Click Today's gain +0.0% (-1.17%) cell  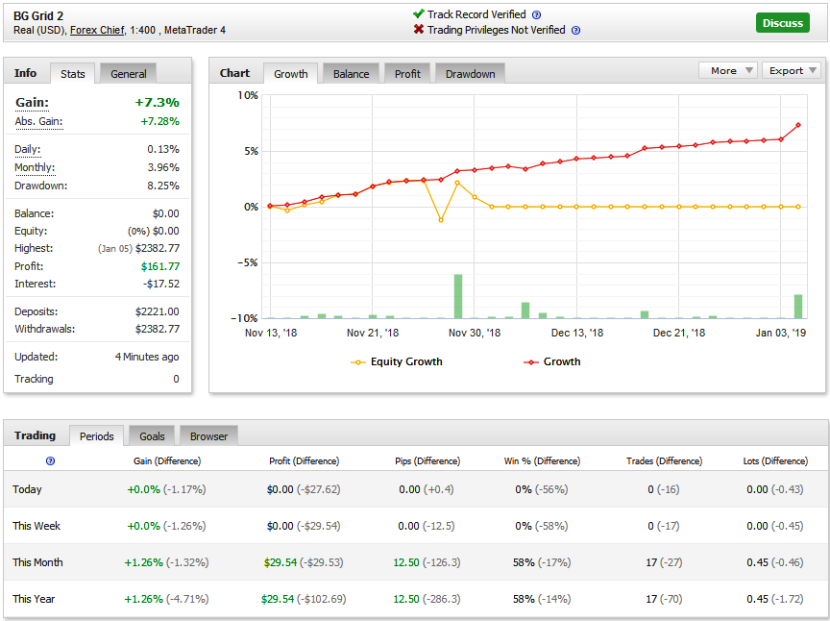(x=167, y=489)
